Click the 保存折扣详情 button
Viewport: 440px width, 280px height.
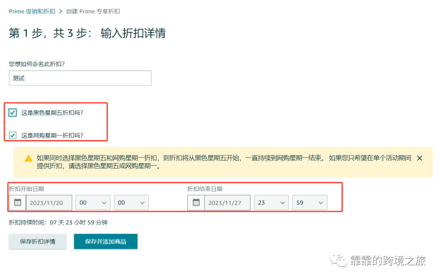[37, 241]
